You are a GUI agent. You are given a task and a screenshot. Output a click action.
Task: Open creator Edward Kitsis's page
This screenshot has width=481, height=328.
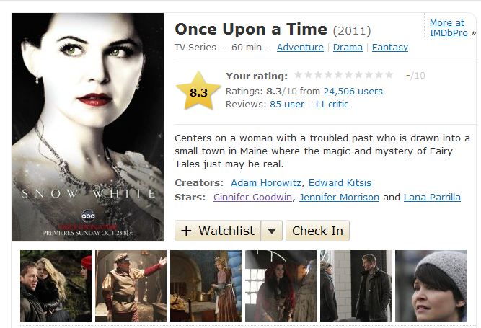[x=340, y=182]
